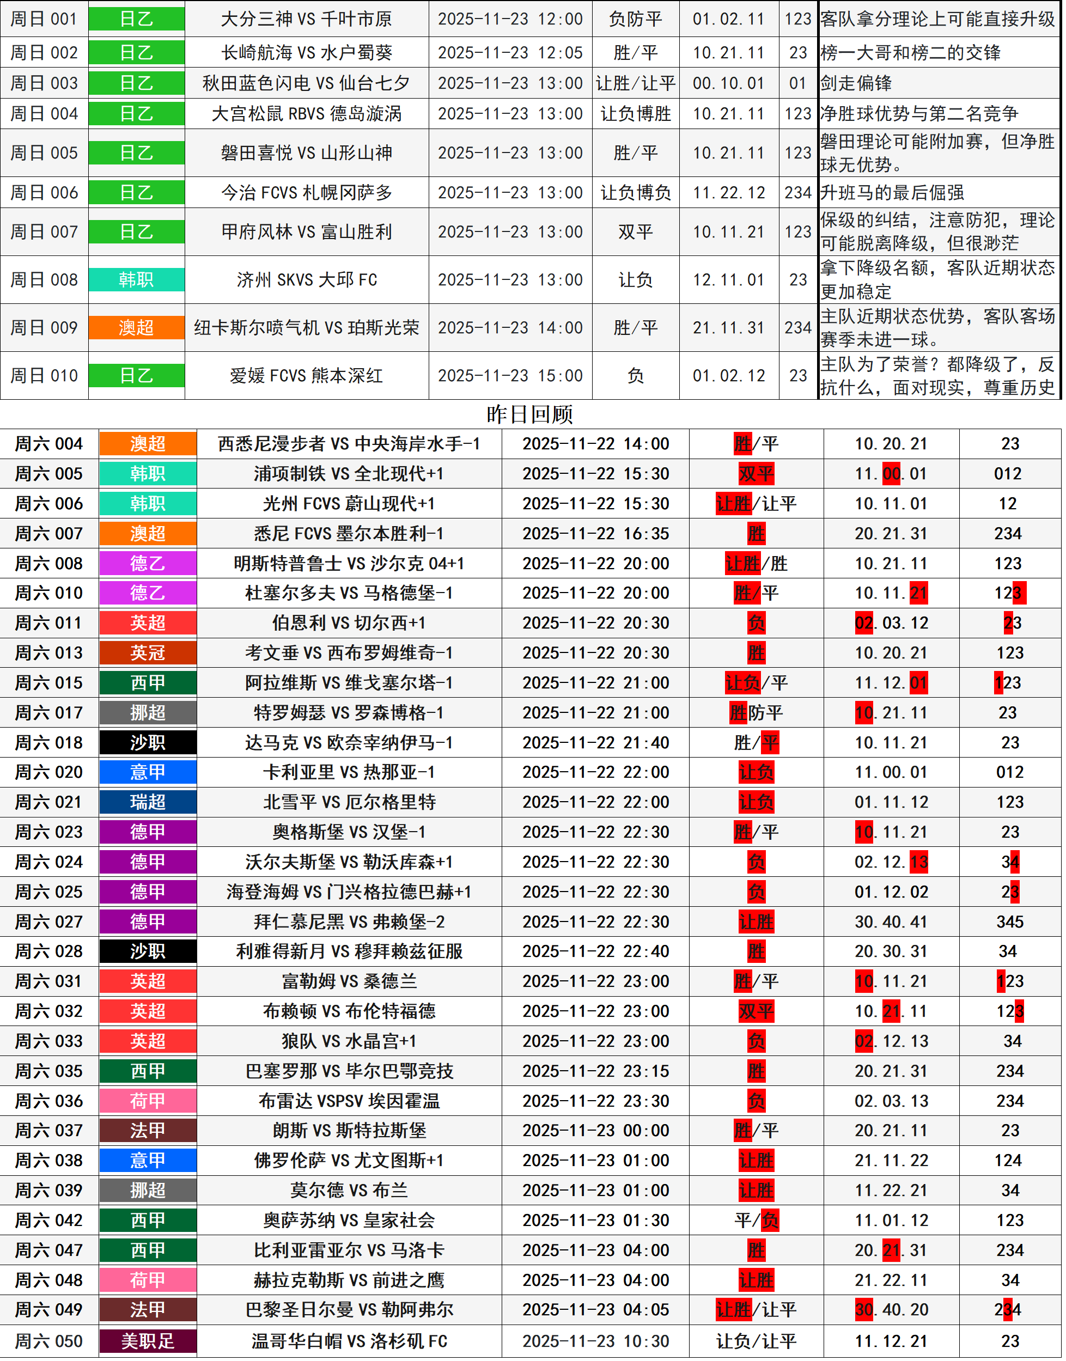This screenshot has width=1066, height=1361.
Task: Click match 巴塞罗那 VS 毕尔巴鄂竞技
Action: (x=349, y=1071)
